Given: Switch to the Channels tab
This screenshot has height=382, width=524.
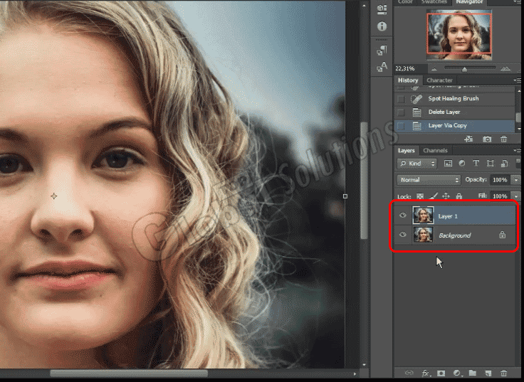Looking at the screenshot, I should (x=435, y=151).
